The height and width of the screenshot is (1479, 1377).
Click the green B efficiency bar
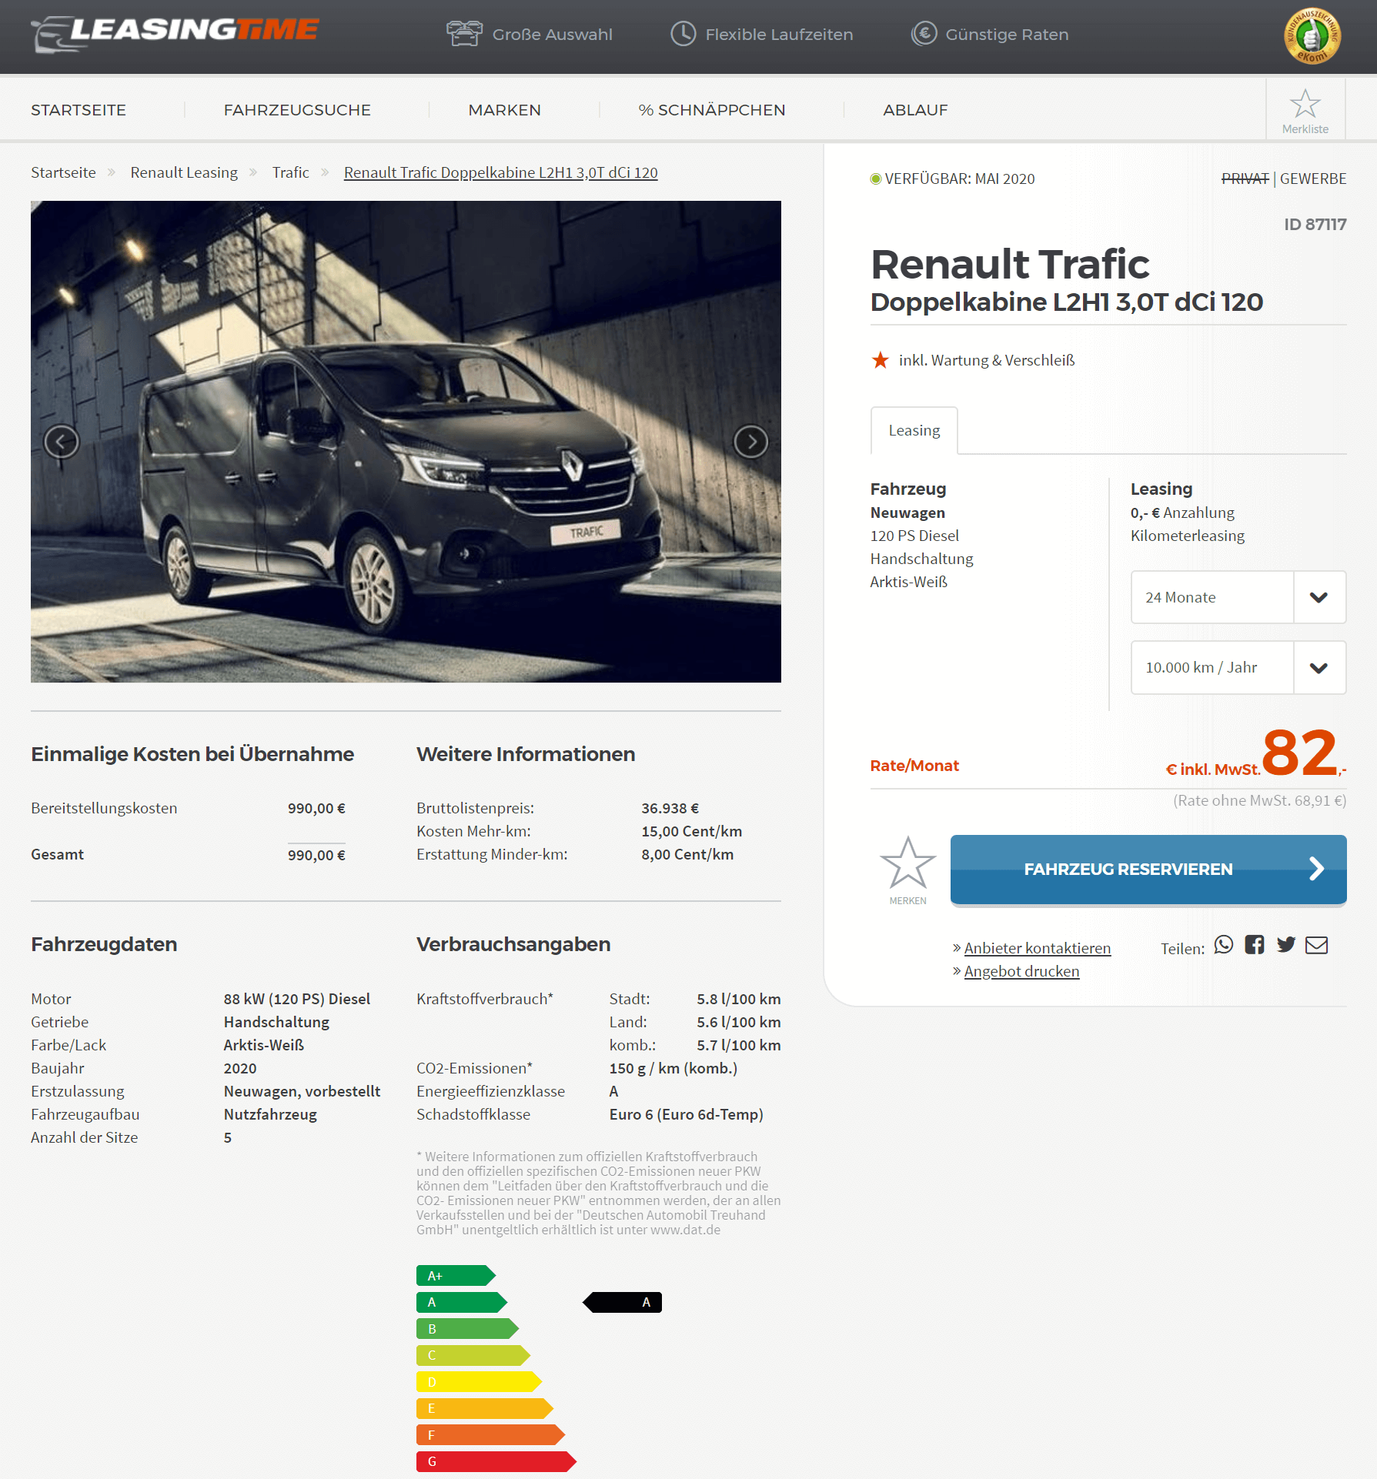pyautogui.click(x=467, y=1329)
